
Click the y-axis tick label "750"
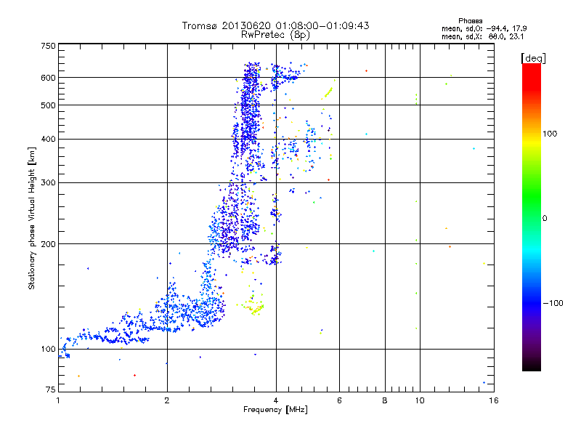[48, 46]
